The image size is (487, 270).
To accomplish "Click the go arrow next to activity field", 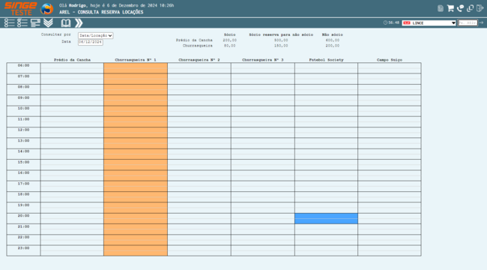I will point(482,22).
